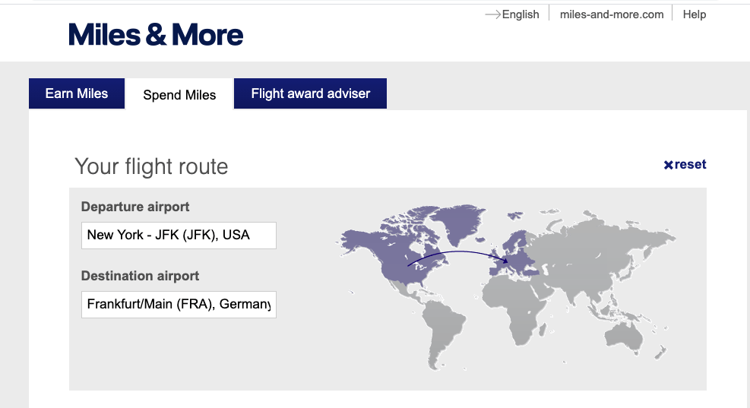
Task: Focus the Departure airport input field
Action: (179, 235)
